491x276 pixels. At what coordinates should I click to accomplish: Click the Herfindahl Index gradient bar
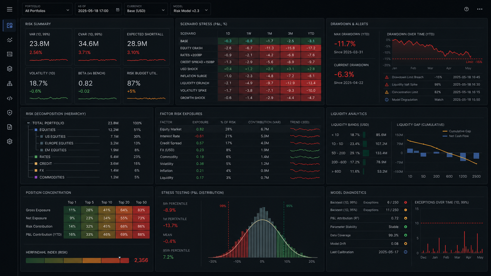pyautogui.click(x=78, y=260)
